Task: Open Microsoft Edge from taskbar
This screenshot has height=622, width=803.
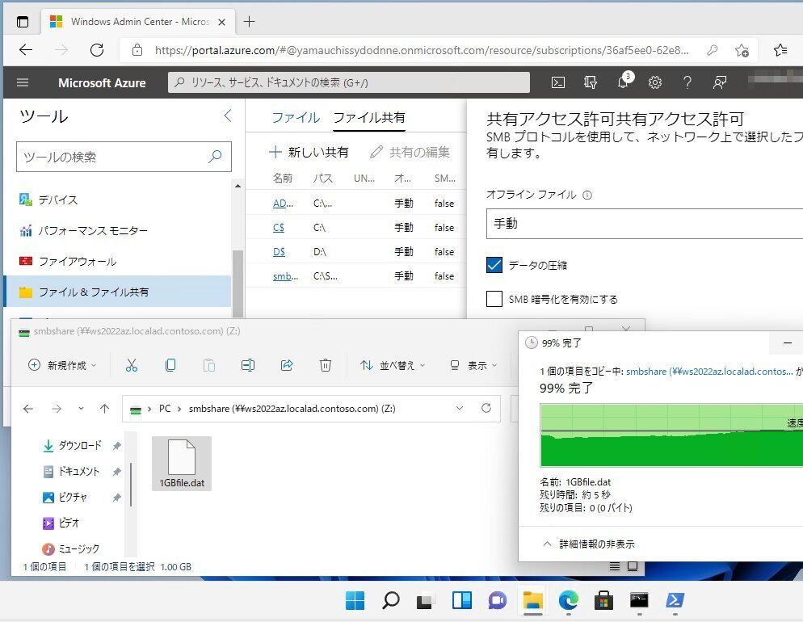Action: (568, 600)
